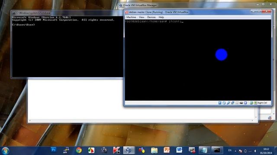This screenshot has width=277, height=155.
Task: Open the colorful balls taskbar icon
Action: [x=142, y=150]
